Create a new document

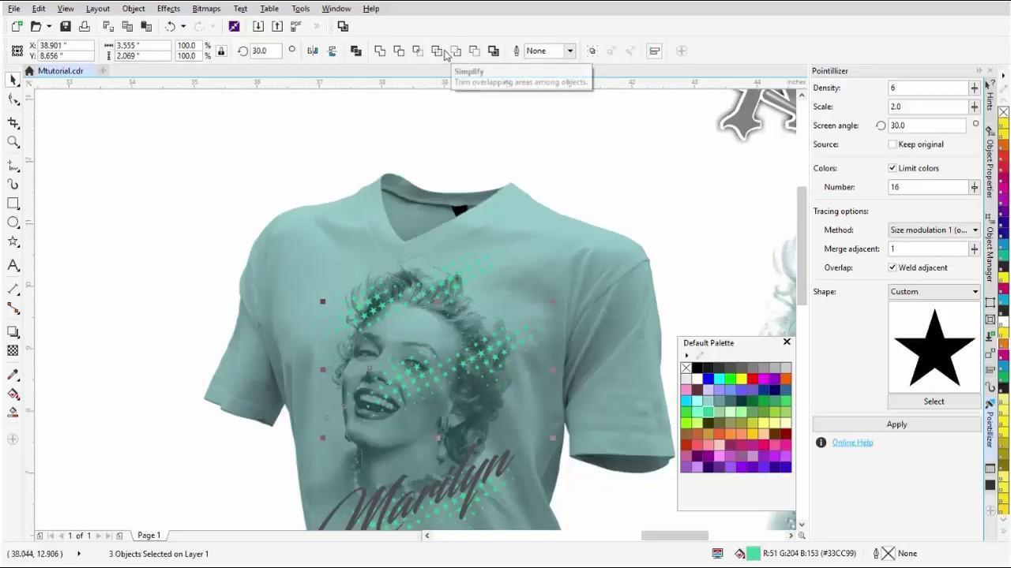[x=17, y=27]
